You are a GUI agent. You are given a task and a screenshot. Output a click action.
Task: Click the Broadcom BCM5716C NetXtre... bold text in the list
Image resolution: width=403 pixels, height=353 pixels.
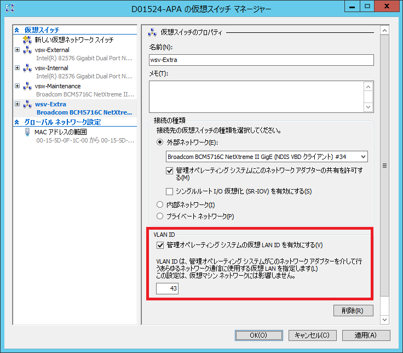point(84,112)
